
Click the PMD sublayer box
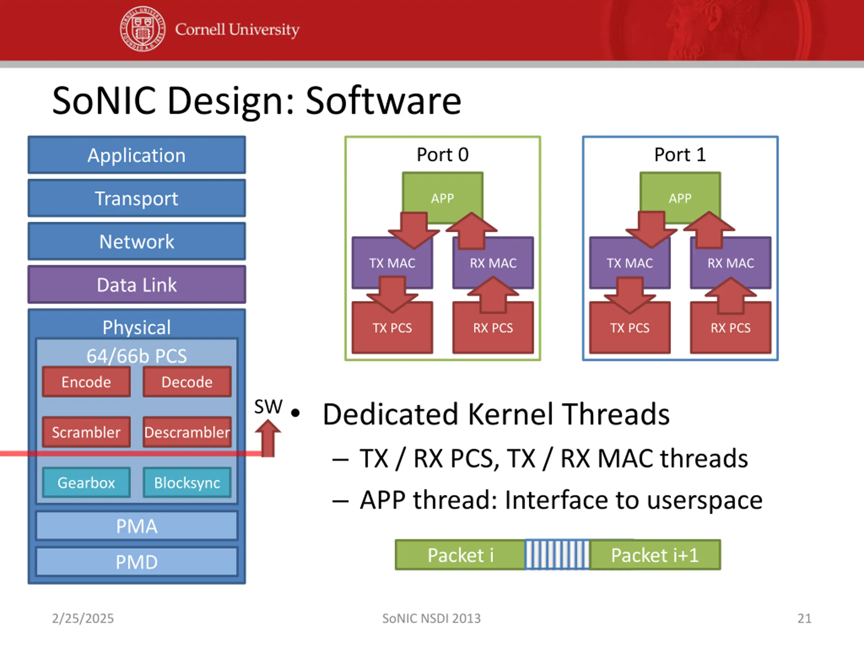tap(137, 562)
